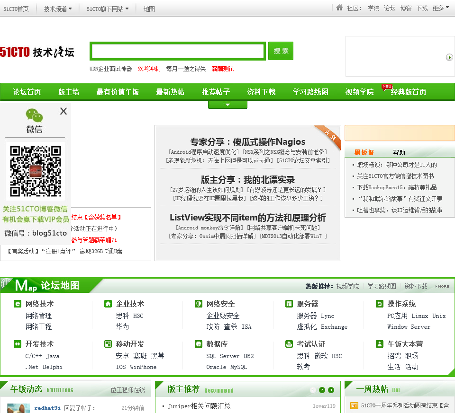Click the WeChat QR code image
The height and width of the screenshot is (413, 455).
pyautogui.click(x=36, y=171)
